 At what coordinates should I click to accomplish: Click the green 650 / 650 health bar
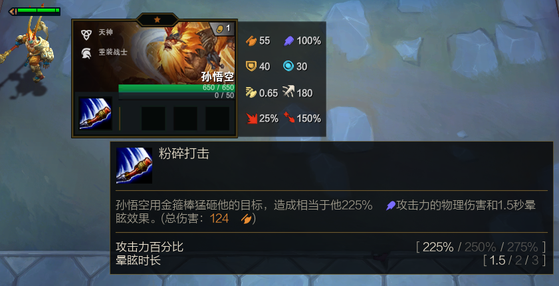click(x=176, y=88)
